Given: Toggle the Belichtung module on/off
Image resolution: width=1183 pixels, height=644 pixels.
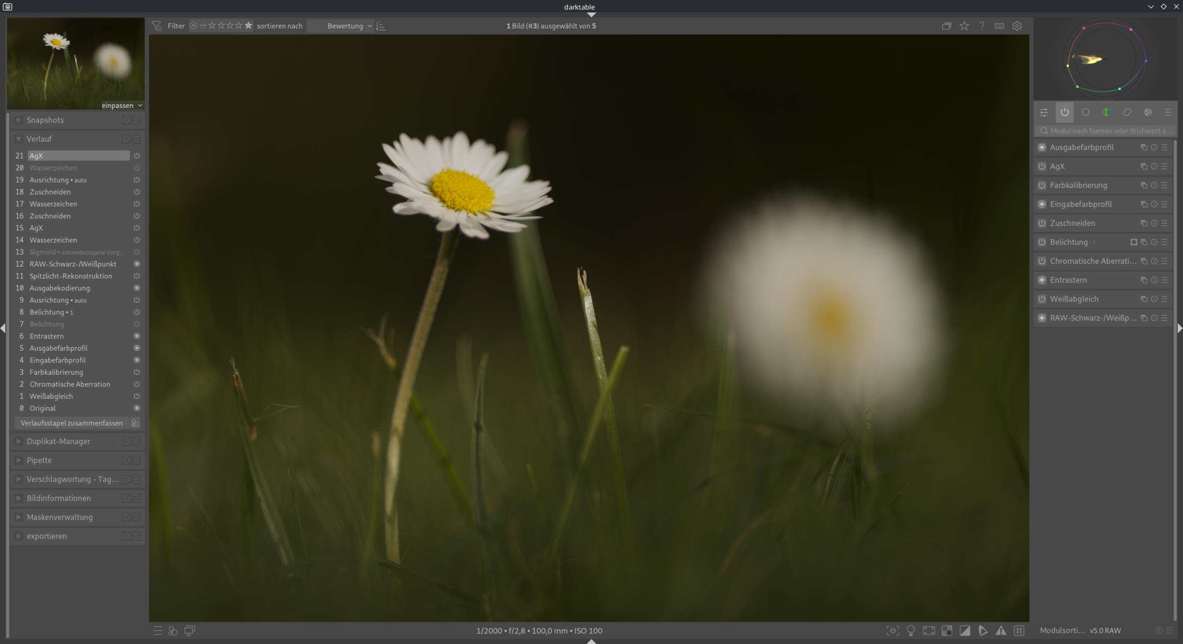Looking at the screenshot, I should coord(1042,242).
